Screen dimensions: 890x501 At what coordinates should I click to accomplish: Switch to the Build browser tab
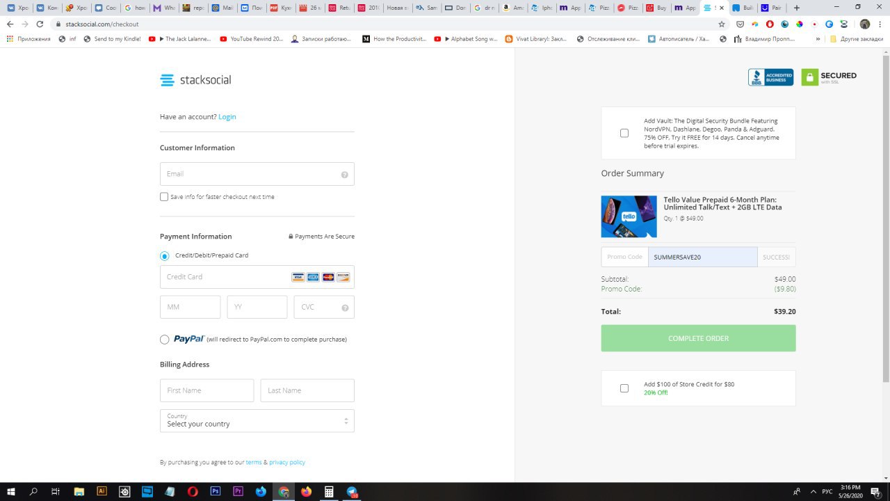tap(743, 8)
